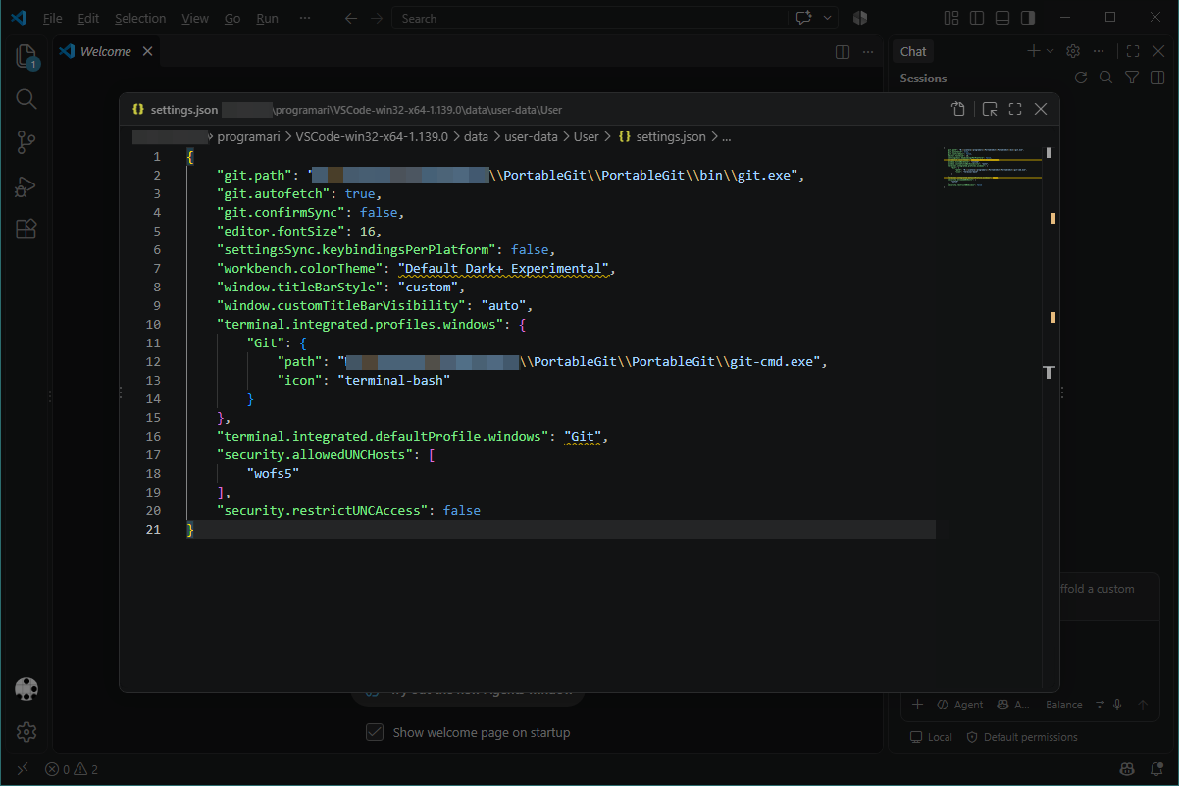Click the microphone voice input icon
Viewport: 1179px width, 786px height.
(1117, 705)
